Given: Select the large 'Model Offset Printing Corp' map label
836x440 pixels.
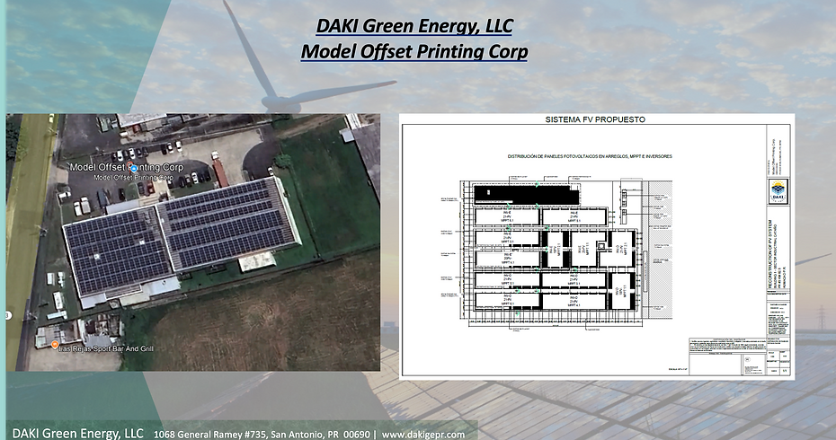Looking at the screenshot, I should 127,167.
